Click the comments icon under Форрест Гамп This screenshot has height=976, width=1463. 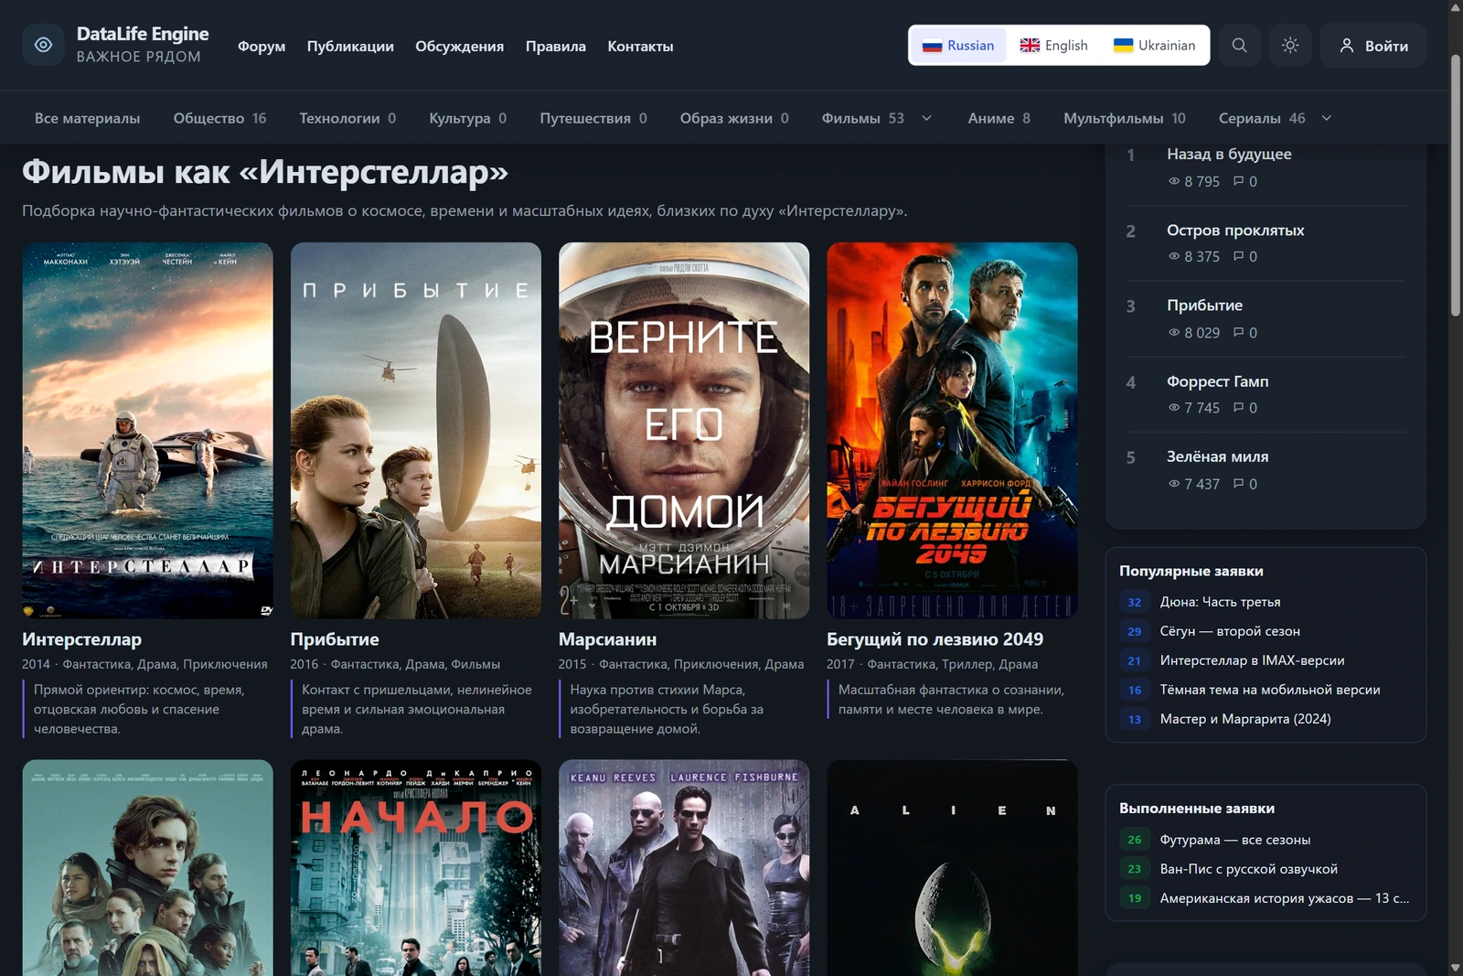(x=1238, y=407)
